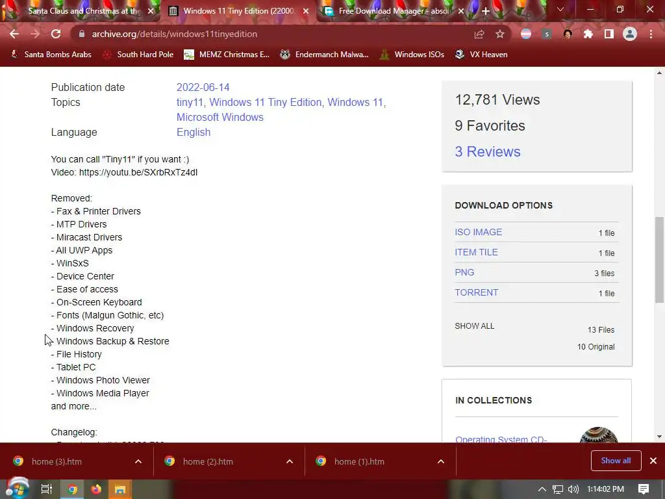Open the Windows 11 Tiny Edition topic link
The height and width of the screenshot is (499, 665).
265,102
